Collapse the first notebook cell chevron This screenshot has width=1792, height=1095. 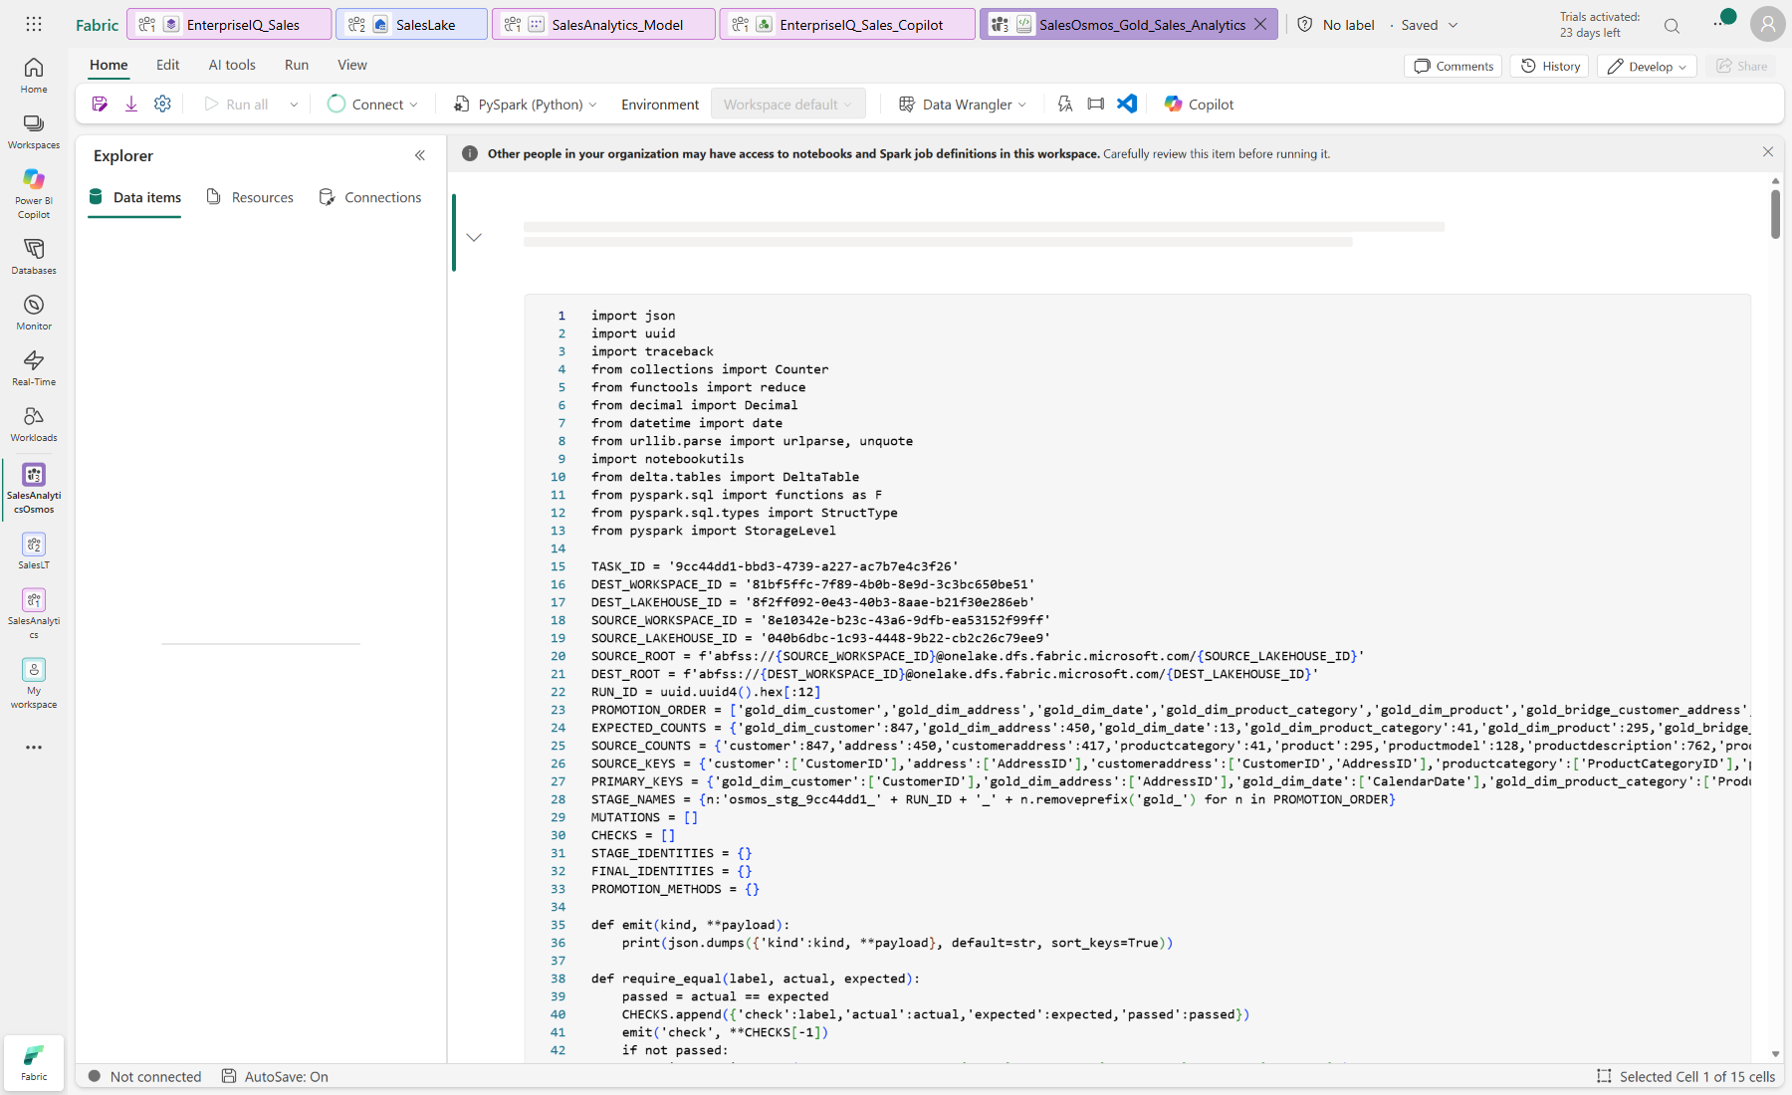(x=474, y=237)
